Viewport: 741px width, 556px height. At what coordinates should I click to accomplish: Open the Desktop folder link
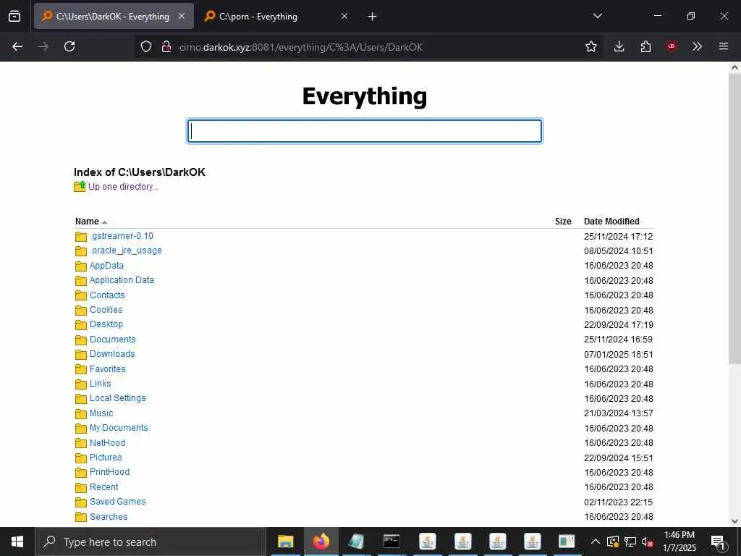(x=106, y=324)
